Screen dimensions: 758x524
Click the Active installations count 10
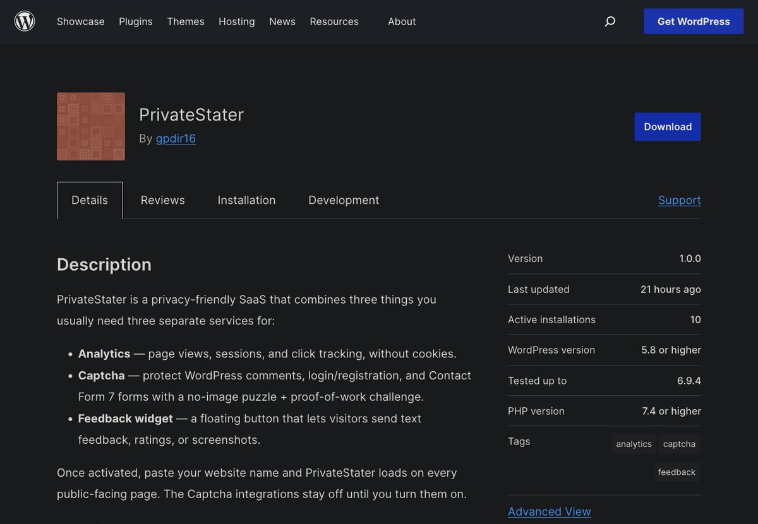695,319
